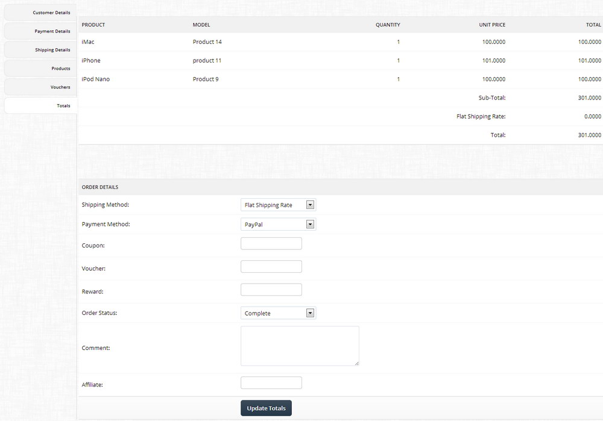Click the ORDER DETAILS section heading
Image resolution: width=603 pixels, height=421 pixels.
pyautogui.click(x=100, y=187)
